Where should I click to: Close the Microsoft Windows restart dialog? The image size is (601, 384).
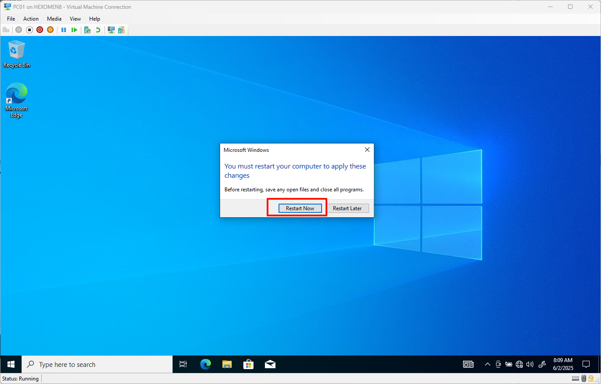coord(367,150)
